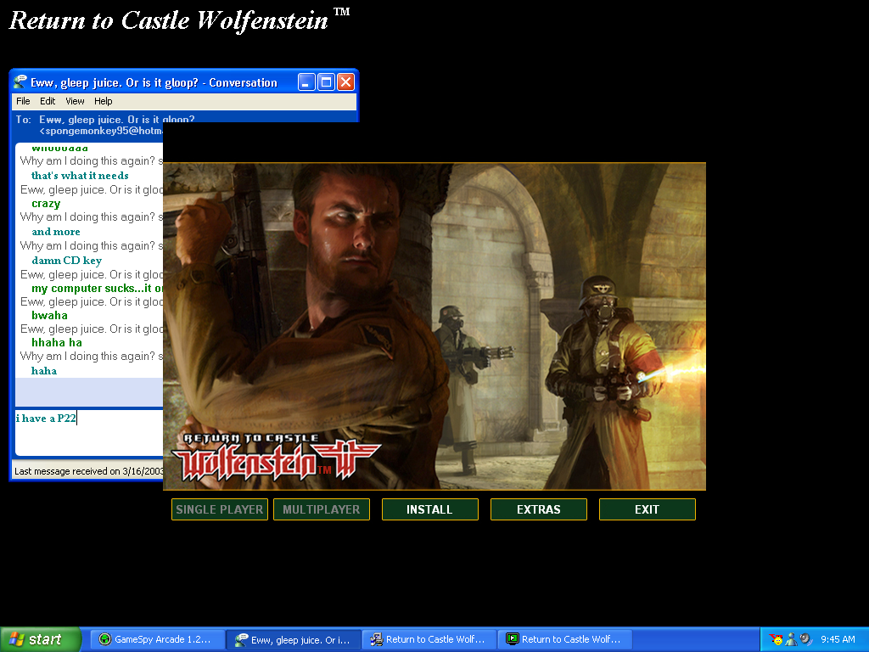
Task: Click the greyed MULTIPLAYER button
Action: [x=322, y=509]
